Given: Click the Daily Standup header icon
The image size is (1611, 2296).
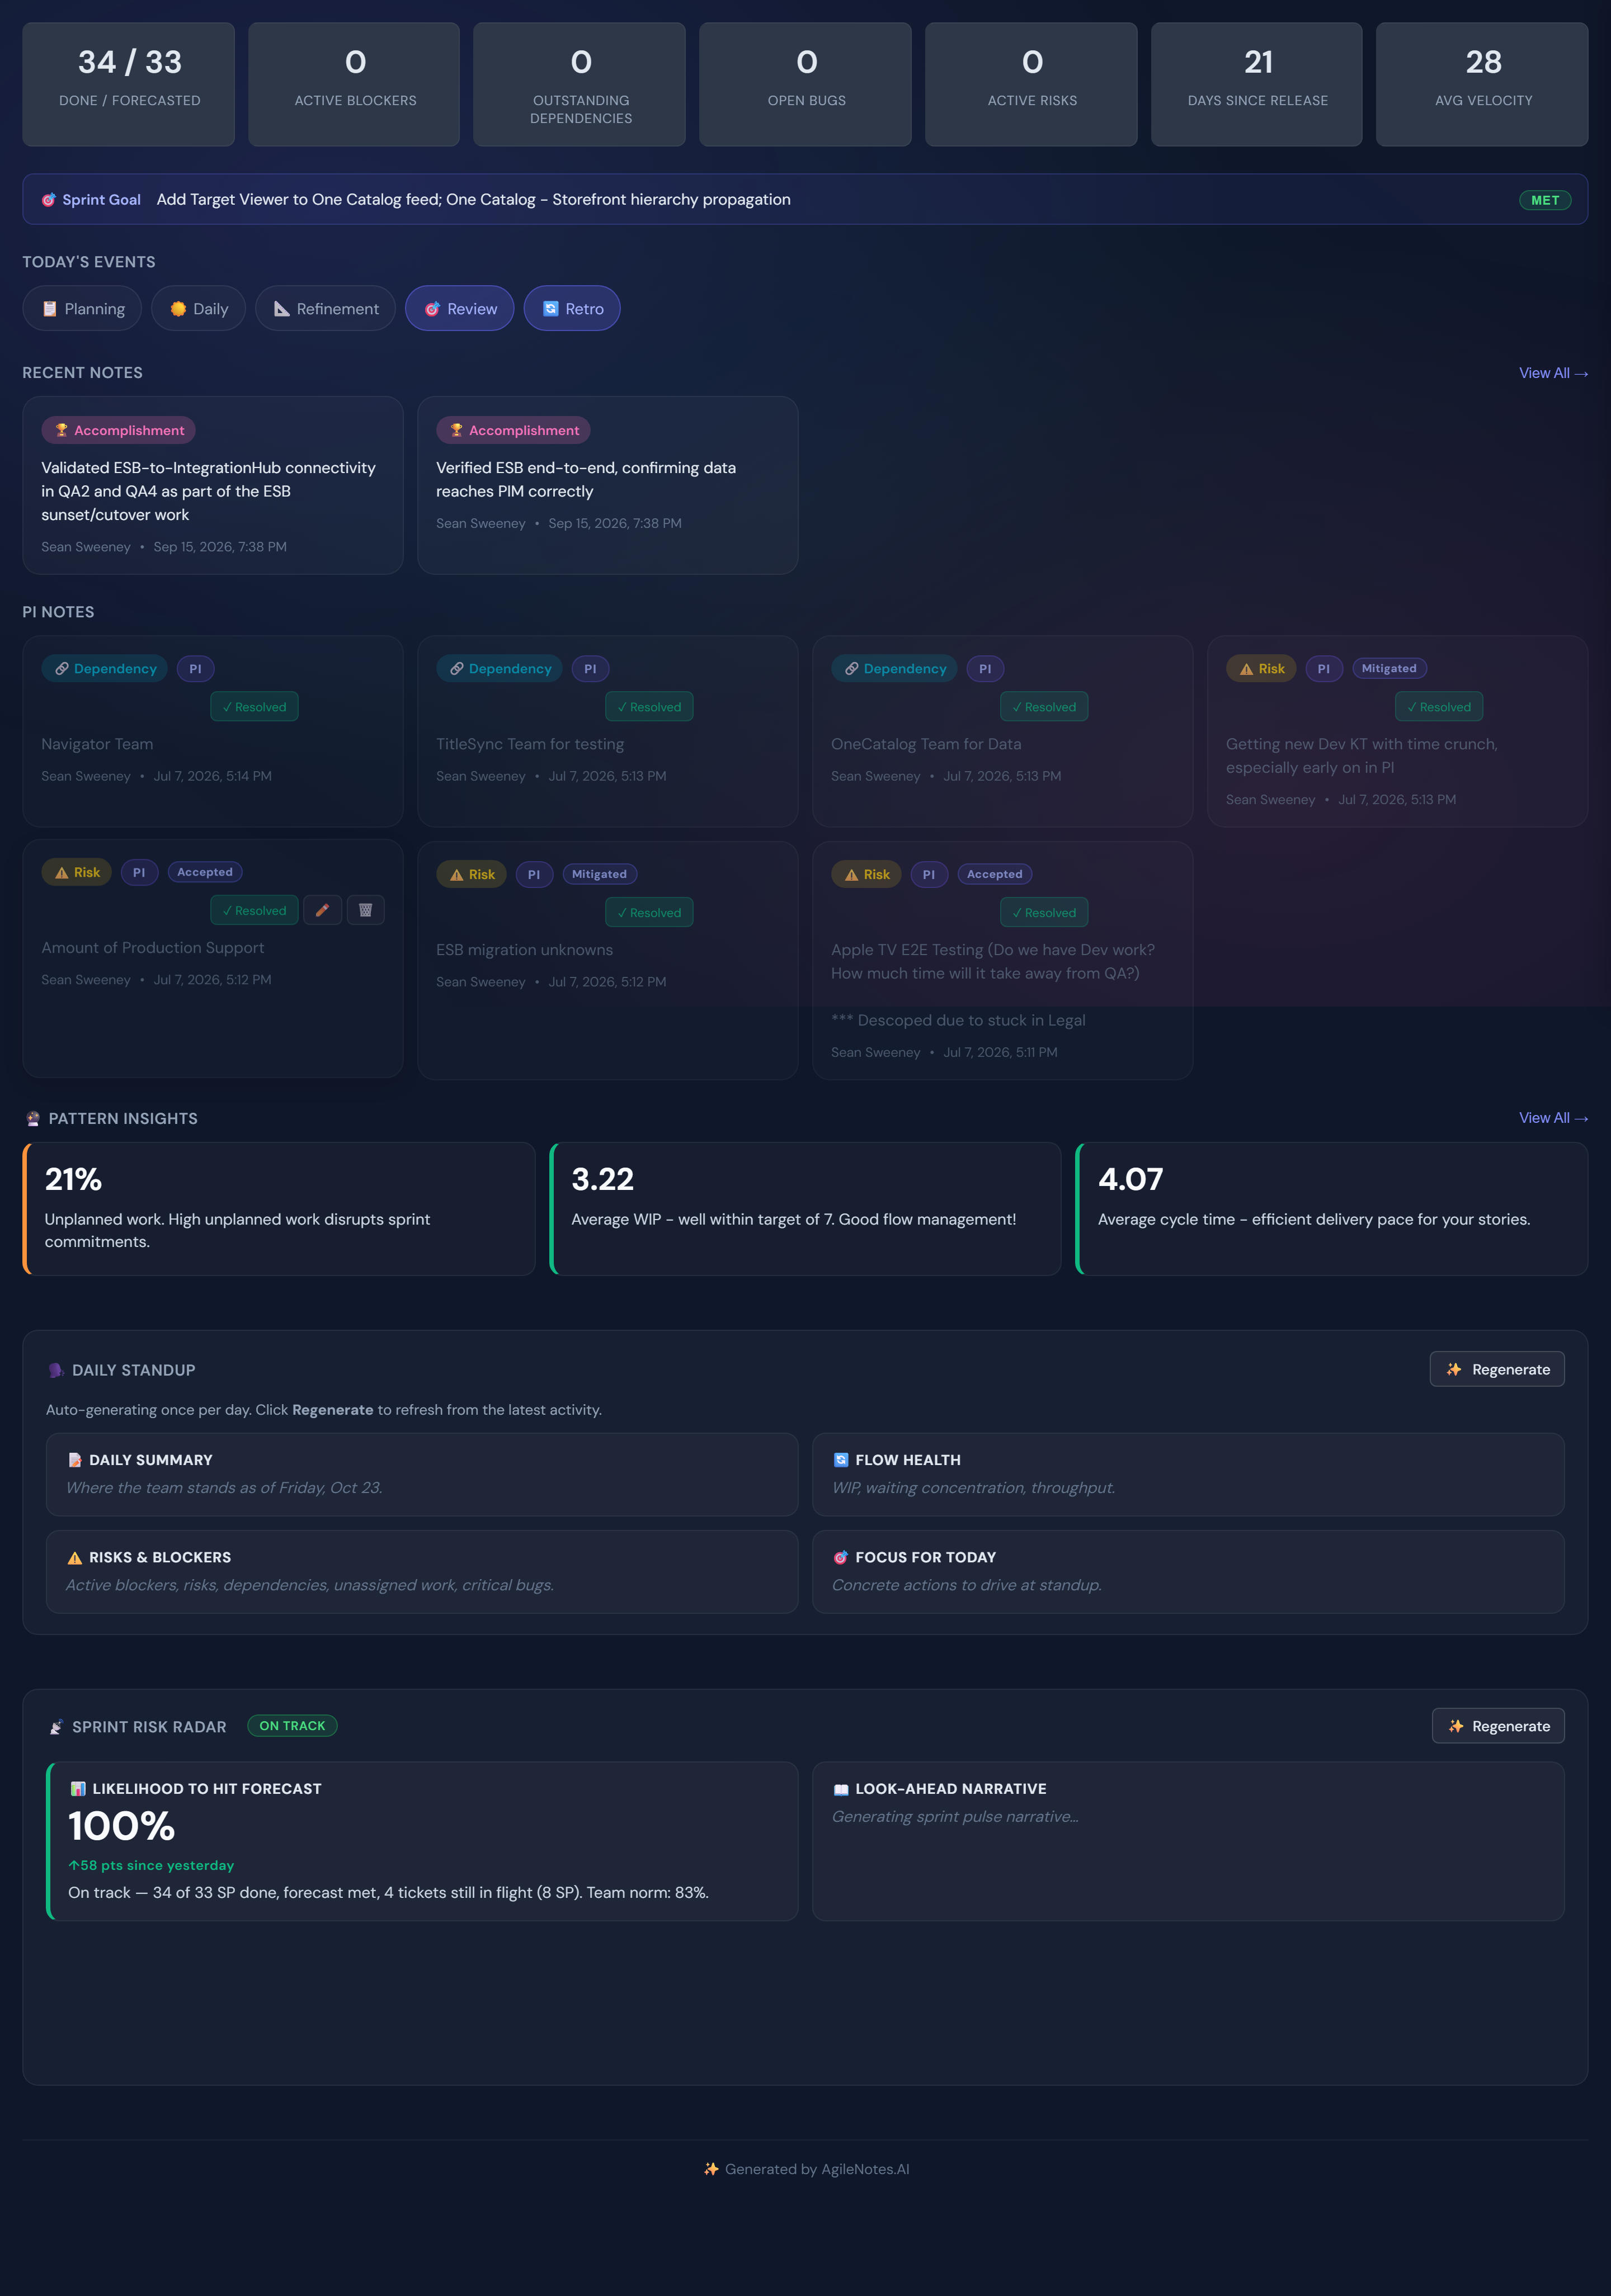Looking at the screenshot, I should pos(56,1370).
